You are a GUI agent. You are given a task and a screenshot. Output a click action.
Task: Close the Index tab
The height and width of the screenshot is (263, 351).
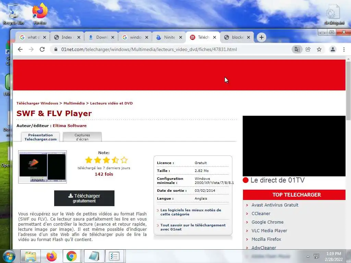pos(79,37)
